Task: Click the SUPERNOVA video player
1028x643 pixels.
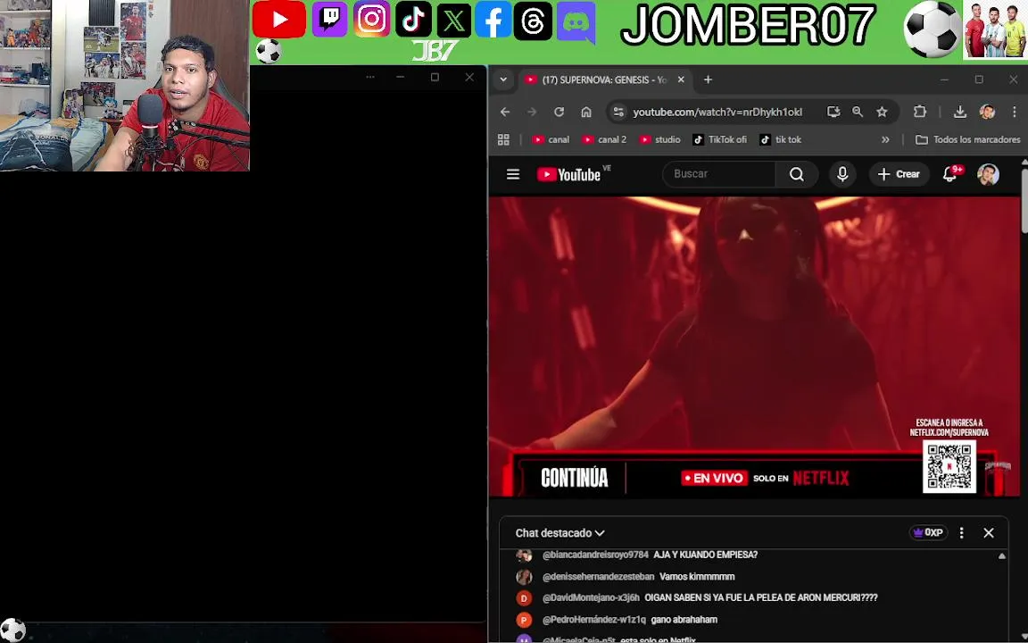Action: [x=755, y=347]
